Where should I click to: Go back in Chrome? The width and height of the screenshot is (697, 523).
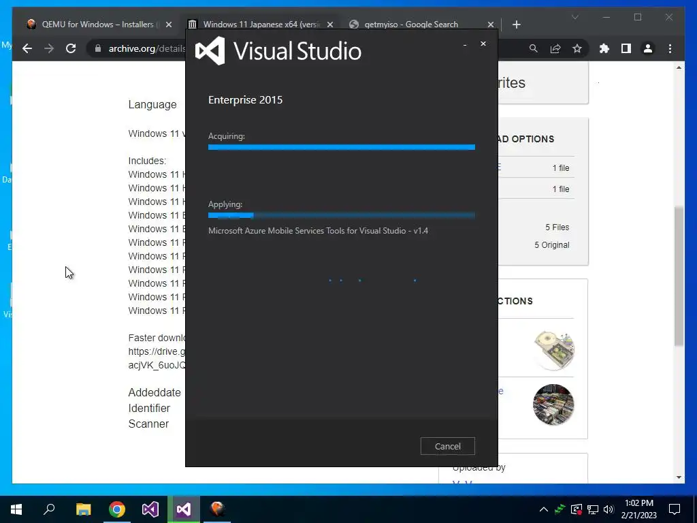point(27,48)
